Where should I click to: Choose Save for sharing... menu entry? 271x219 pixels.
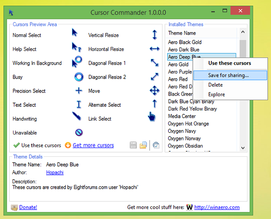click(x=230, y=75)
